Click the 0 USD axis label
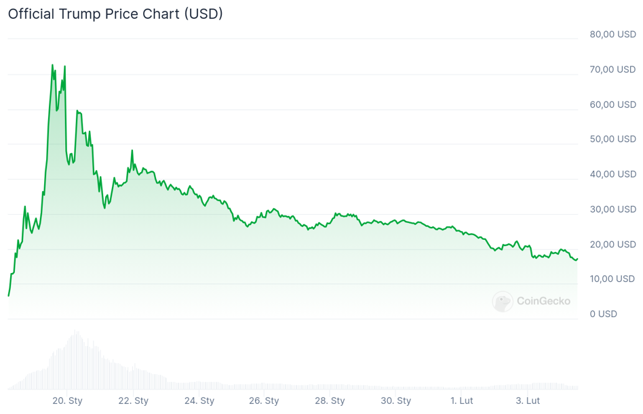This screenshot has height=414, width=643. click(603, 314)
